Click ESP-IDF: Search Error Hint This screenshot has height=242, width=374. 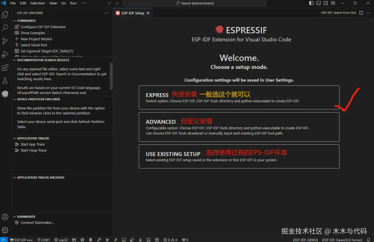coord(339,13)
